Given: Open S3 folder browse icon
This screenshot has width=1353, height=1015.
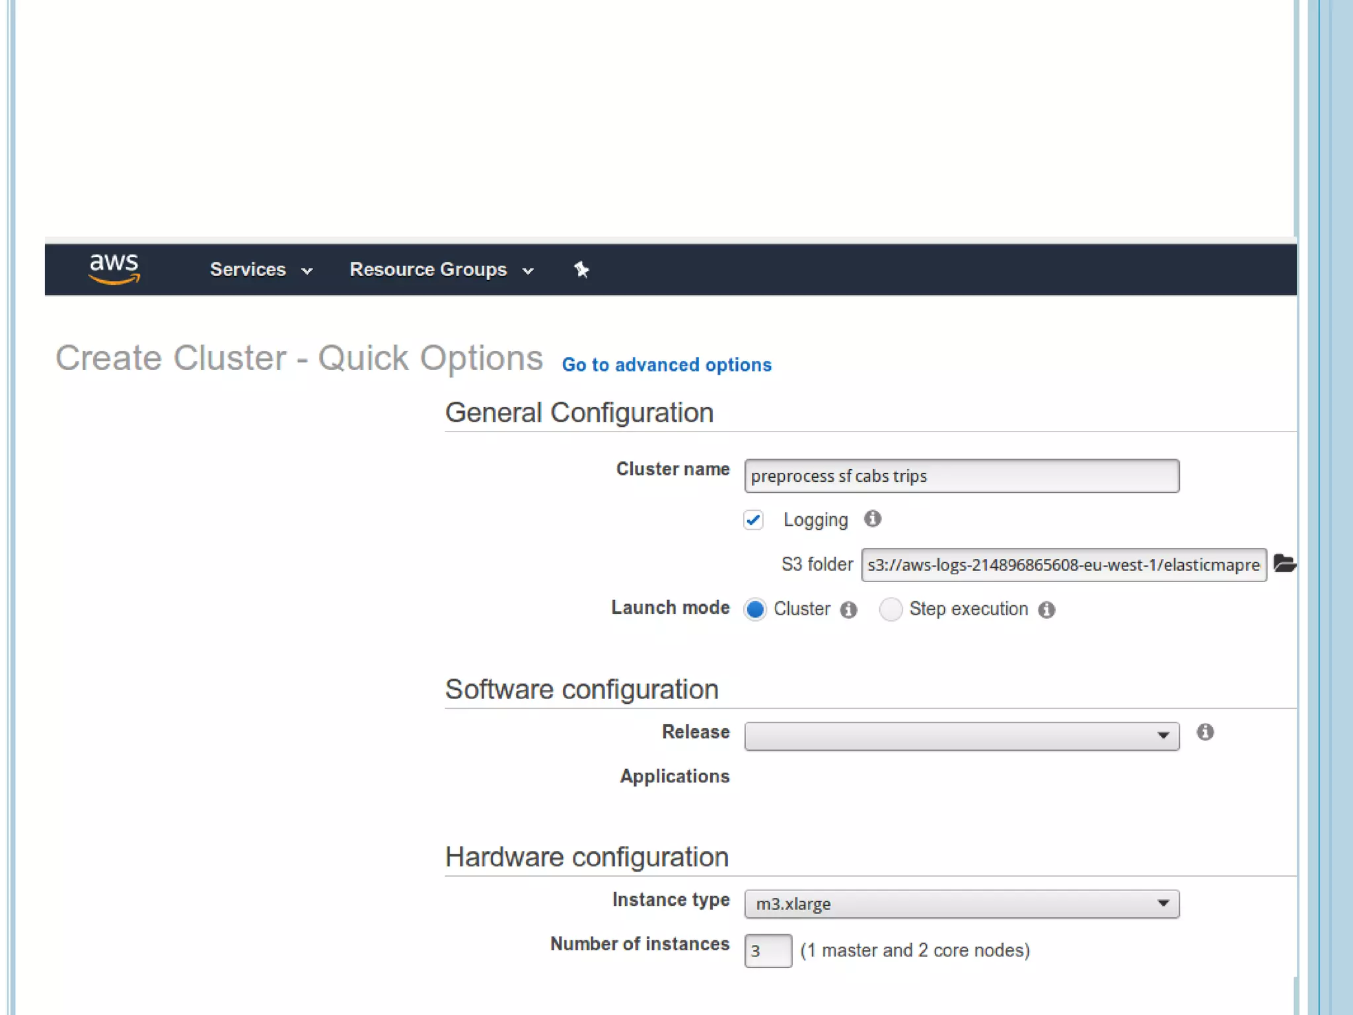Looking at the screenshot, I should [1284, 564].
